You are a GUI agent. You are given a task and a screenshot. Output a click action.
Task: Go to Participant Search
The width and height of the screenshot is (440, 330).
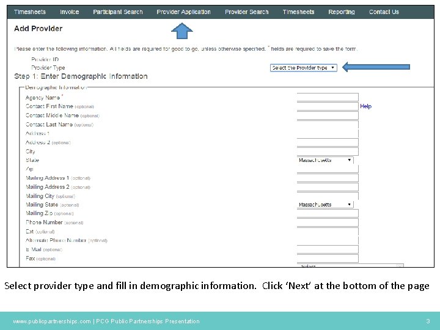(118, 12)
